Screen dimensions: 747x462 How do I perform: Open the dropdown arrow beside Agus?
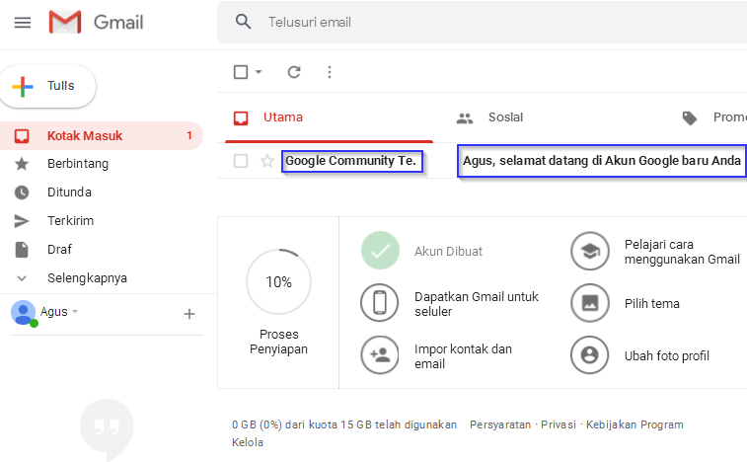(x=75, y=311)
